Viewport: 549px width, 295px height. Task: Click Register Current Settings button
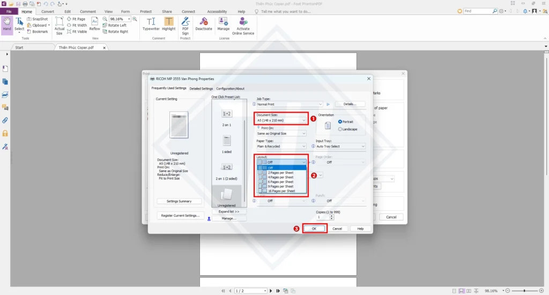(180, 216)
